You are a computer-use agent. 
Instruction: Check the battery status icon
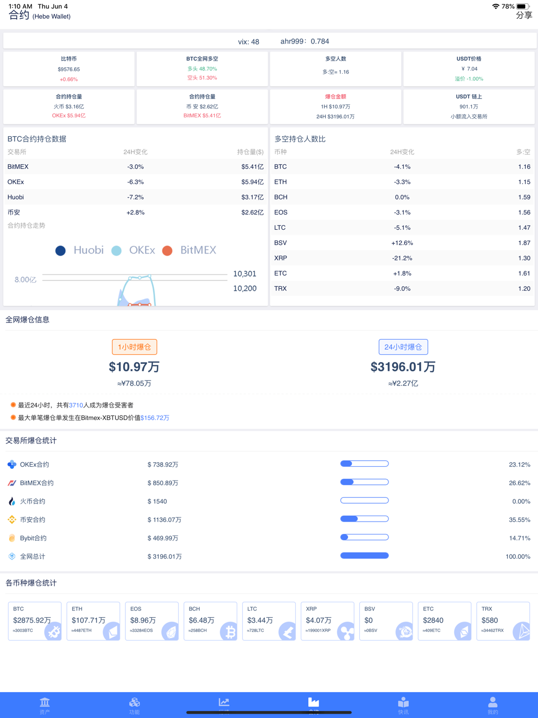point(523,6)
